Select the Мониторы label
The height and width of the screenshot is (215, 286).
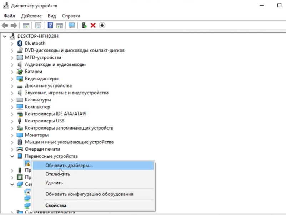pos(37,135)
